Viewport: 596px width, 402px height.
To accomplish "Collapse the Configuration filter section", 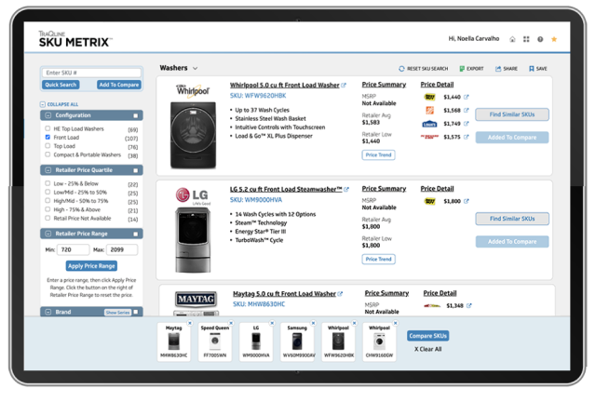I will 48,115.
